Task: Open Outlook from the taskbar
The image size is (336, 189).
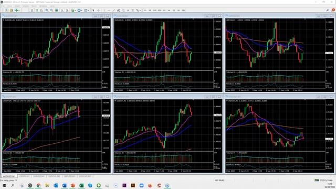Action: pyautogui.click(x=56, y=185)
